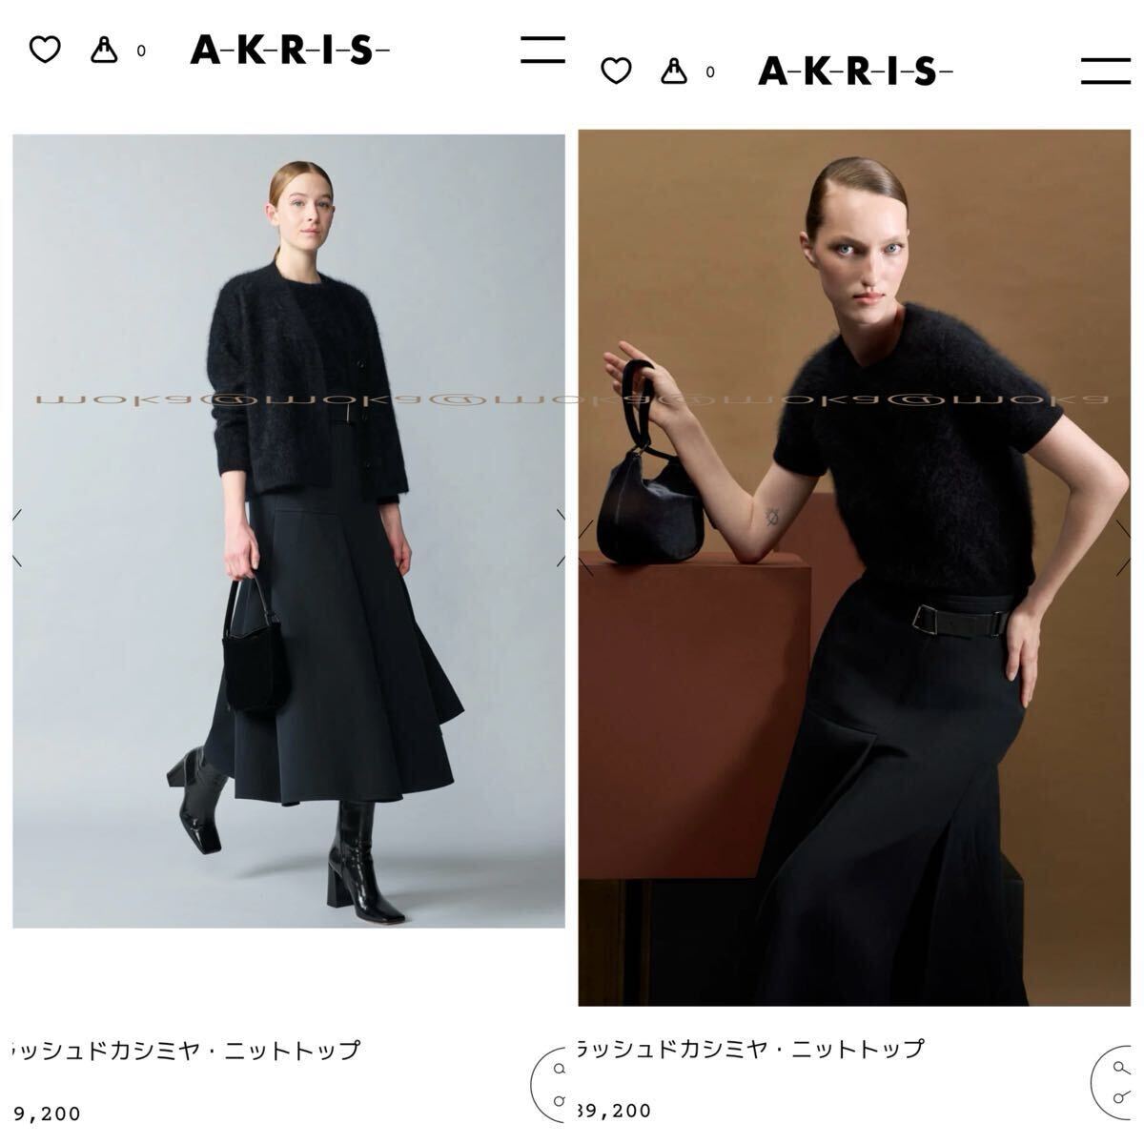Show previous image in left product carousel
Screen dimensions: 1144x1144
17,540
